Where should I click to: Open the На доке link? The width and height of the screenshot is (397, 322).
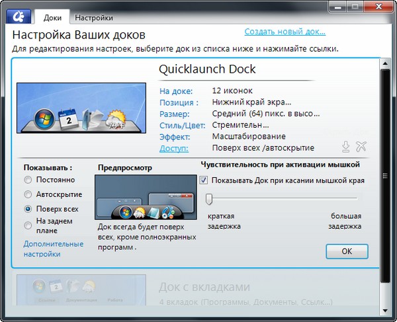(176, 91)
